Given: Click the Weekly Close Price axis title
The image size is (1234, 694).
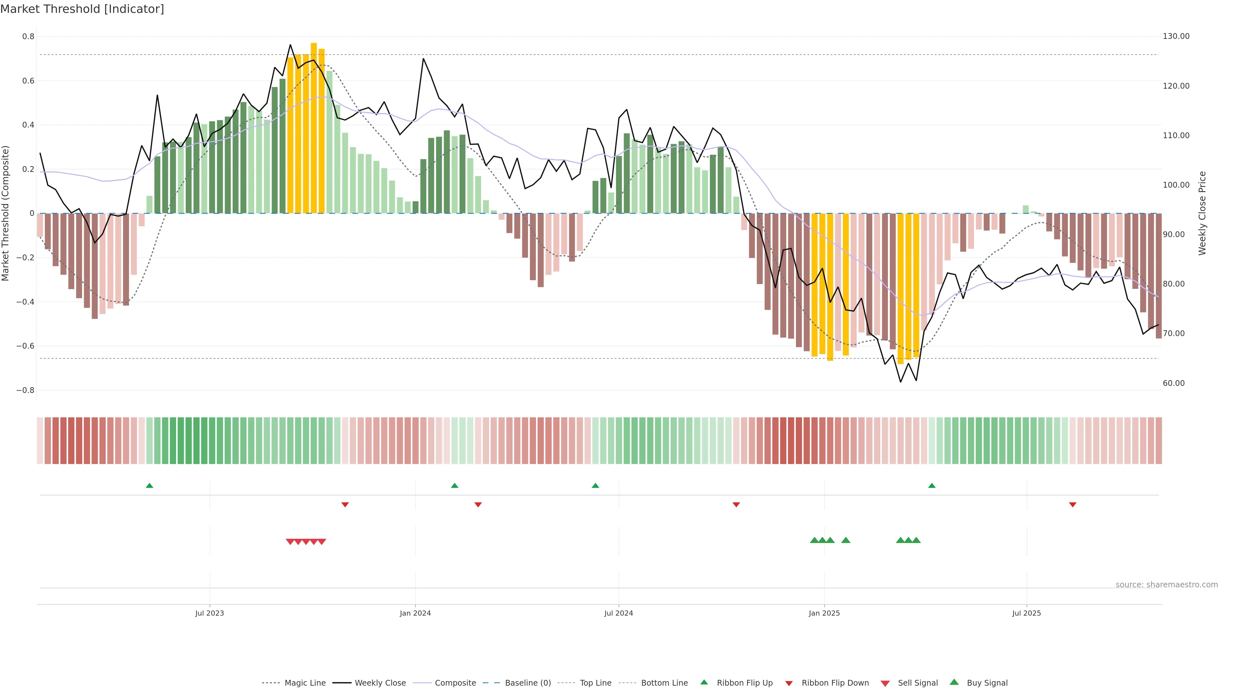Looking at the screenshot, I should point(1202,213).
